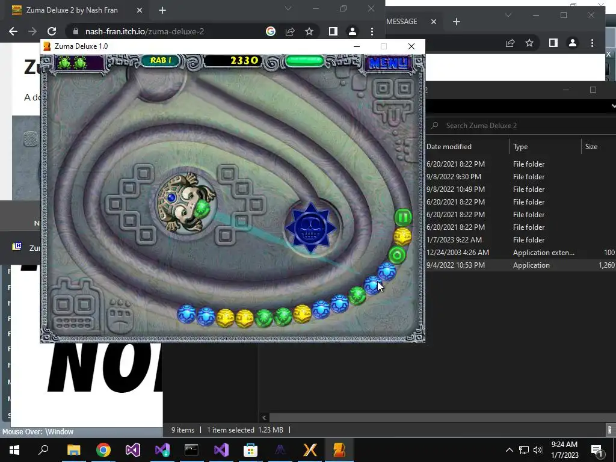This screenshot has width=616, height=462.
Task: Click the green pause-symbol powerup ball
Action: point(402,217)
